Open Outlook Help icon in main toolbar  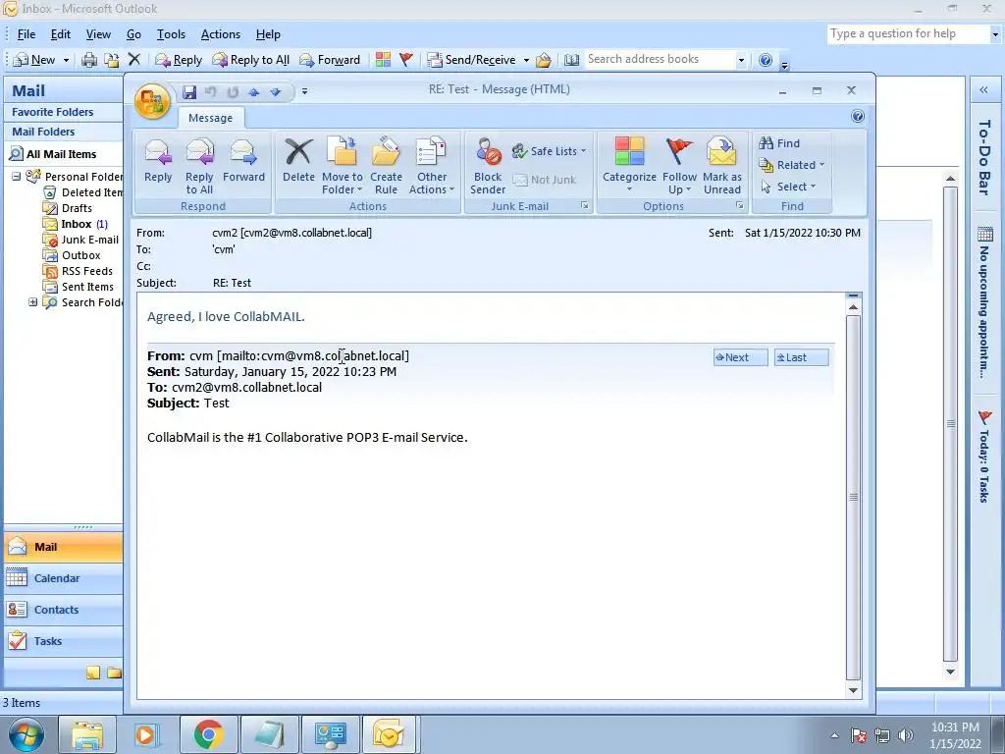coord(766,60)
